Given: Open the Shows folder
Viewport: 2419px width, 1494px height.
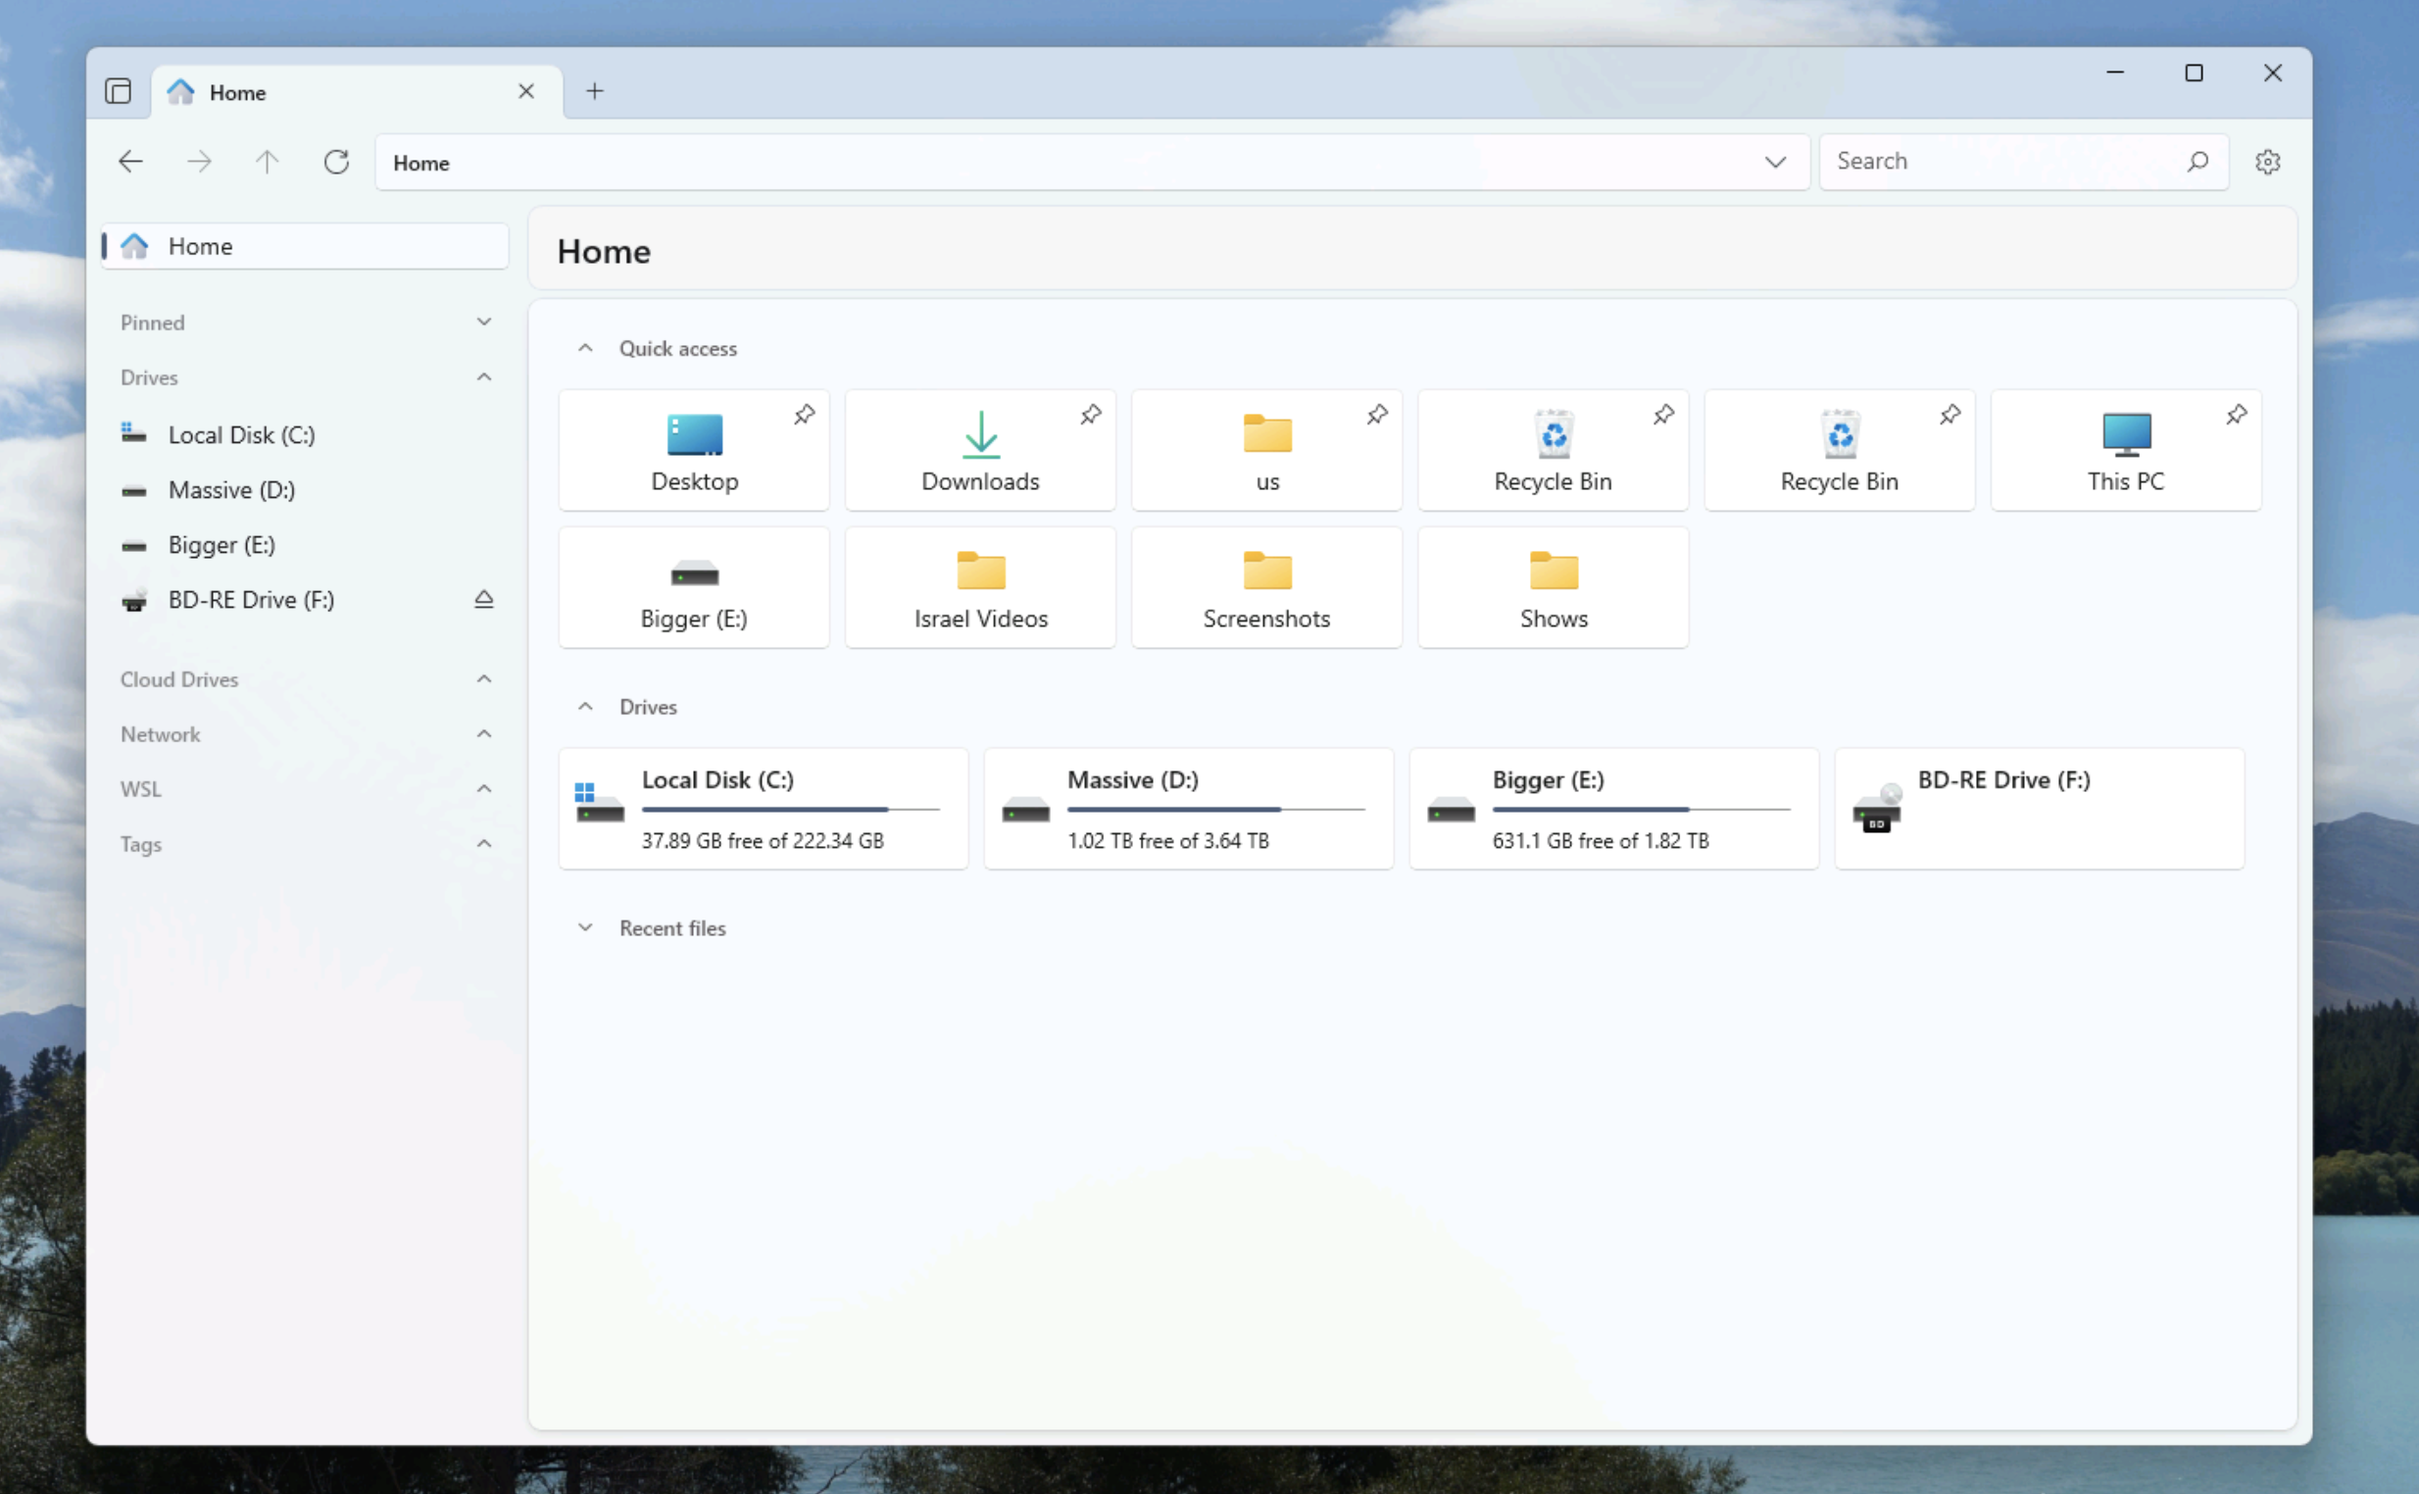Looking at the screenshot, I should [1552, 587].
